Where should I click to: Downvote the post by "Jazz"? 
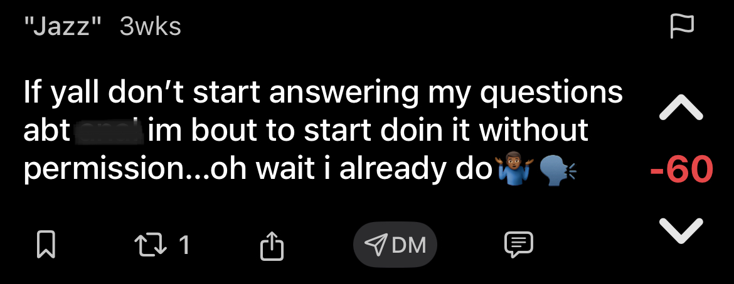click(681, 230)
